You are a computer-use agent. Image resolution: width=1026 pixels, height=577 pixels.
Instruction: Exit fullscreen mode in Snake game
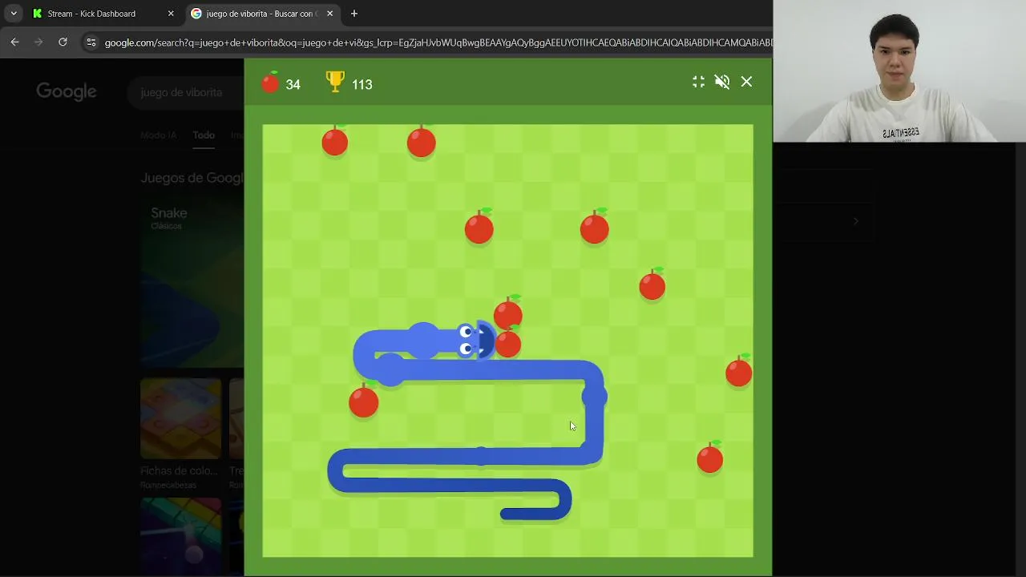point(699,82)
